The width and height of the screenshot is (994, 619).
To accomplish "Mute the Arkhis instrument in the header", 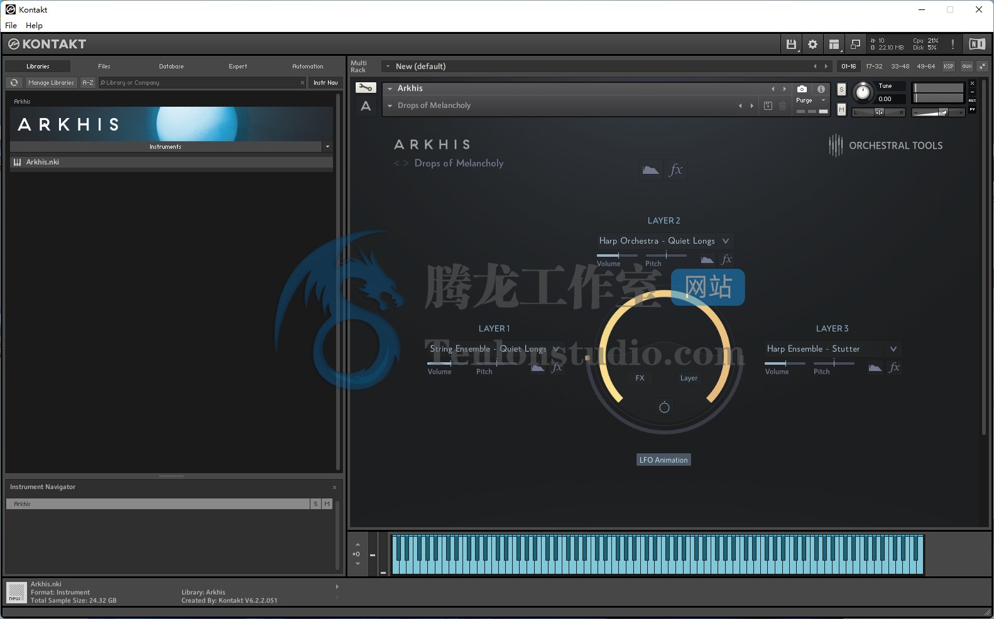I will coord(841,110).
